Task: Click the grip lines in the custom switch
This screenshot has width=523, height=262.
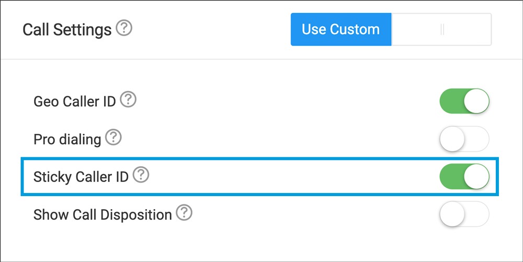Action: click(442, 30)
